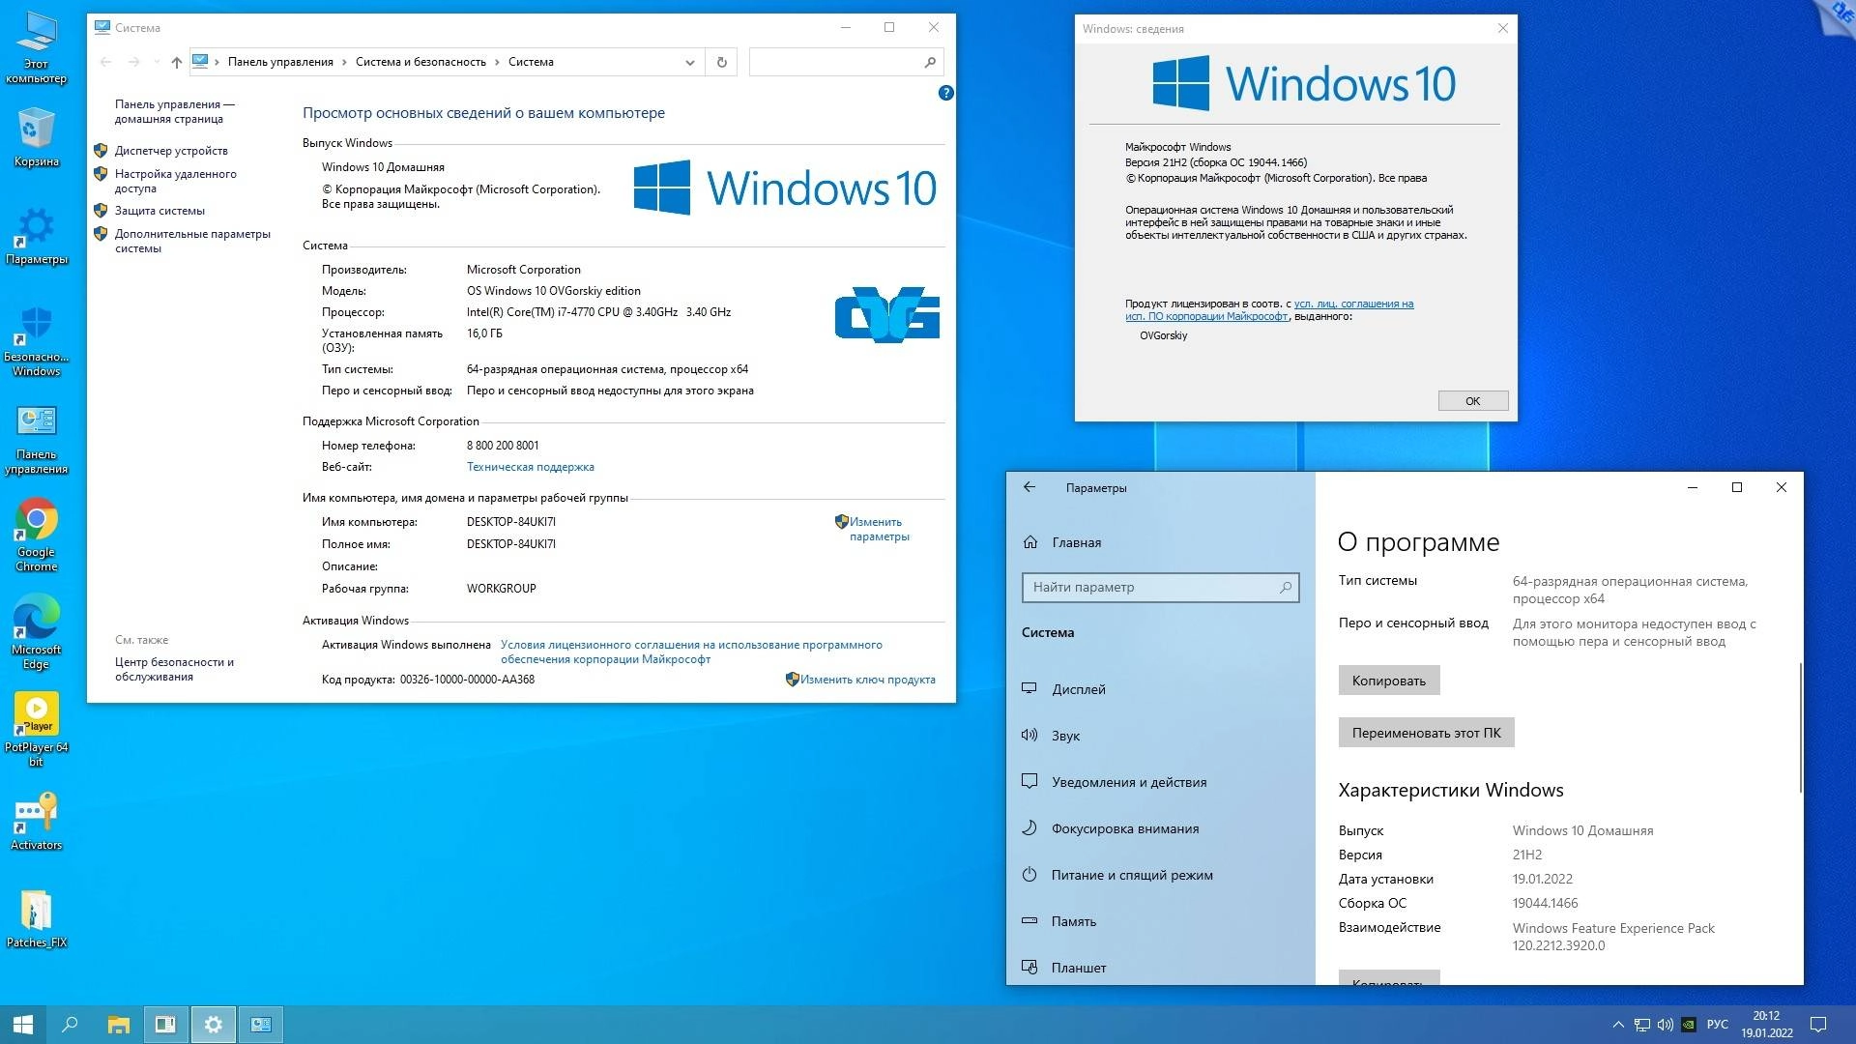Expand the address bar dropdown in Система window

tap(689, 62)
